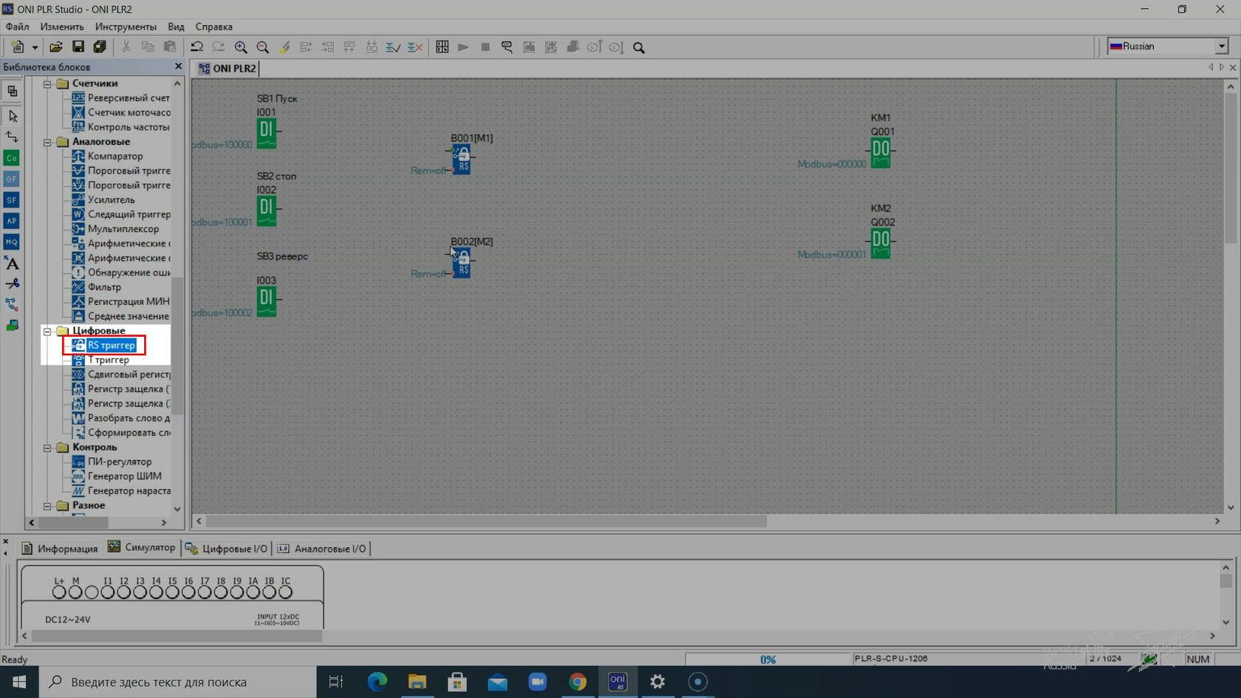Select the scissors cut-connection tool
This screenshot has height=698, width=1241.
12,284
